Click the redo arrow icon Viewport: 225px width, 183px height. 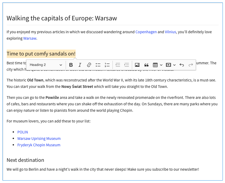click(191, 65)
